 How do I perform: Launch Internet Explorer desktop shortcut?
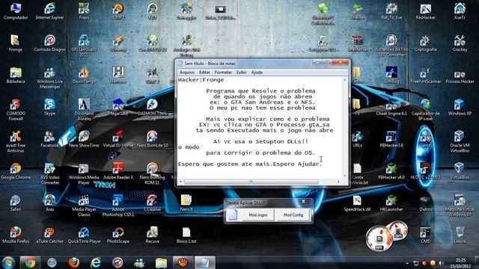50,12
